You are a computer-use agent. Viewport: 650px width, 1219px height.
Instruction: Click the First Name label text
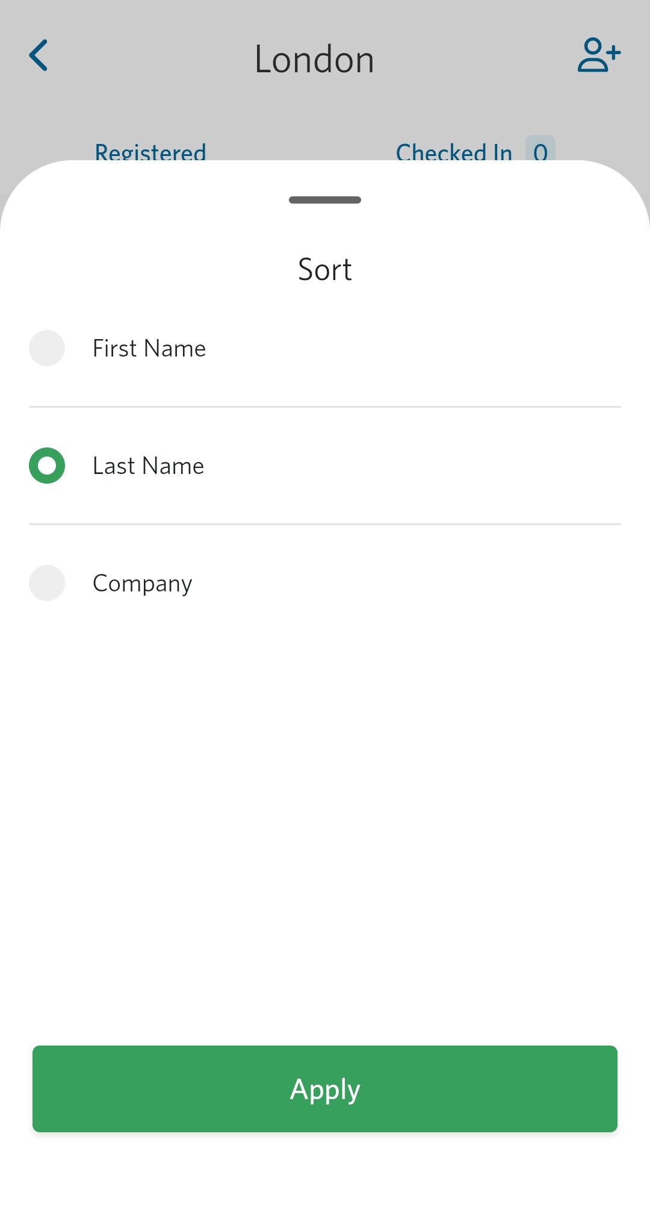coord(149,348)
